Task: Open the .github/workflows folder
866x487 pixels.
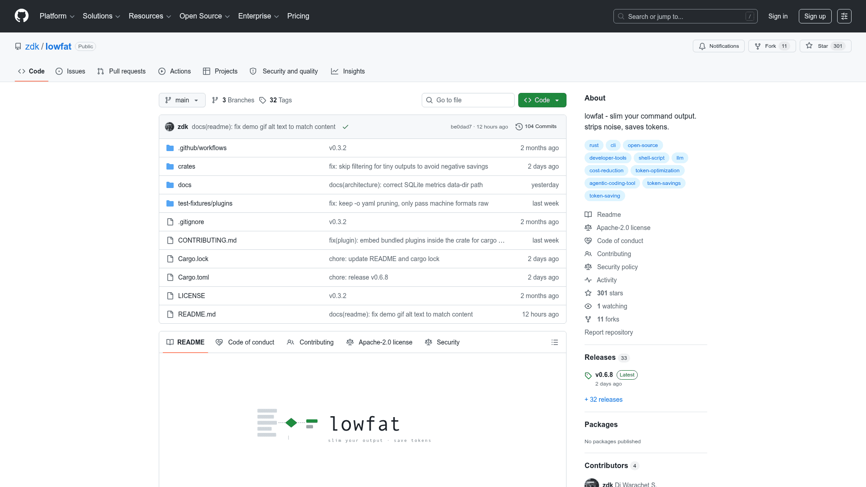Action: pyautogui.click(x=202, y=148)
